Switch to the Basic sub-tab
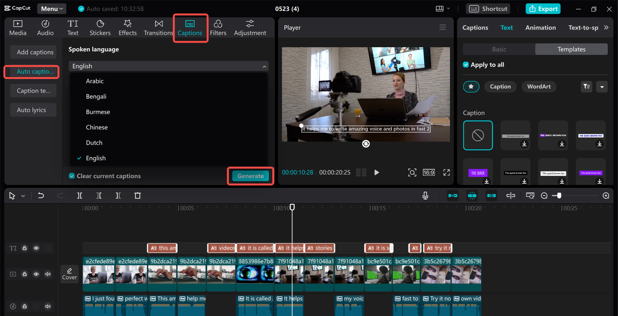618x316 pixels. pyautogui.click(x=499, y=49)
